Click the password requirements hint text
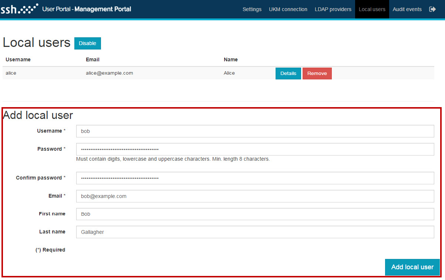This screenshot has height=280, width=445. [x=173, y=159]
